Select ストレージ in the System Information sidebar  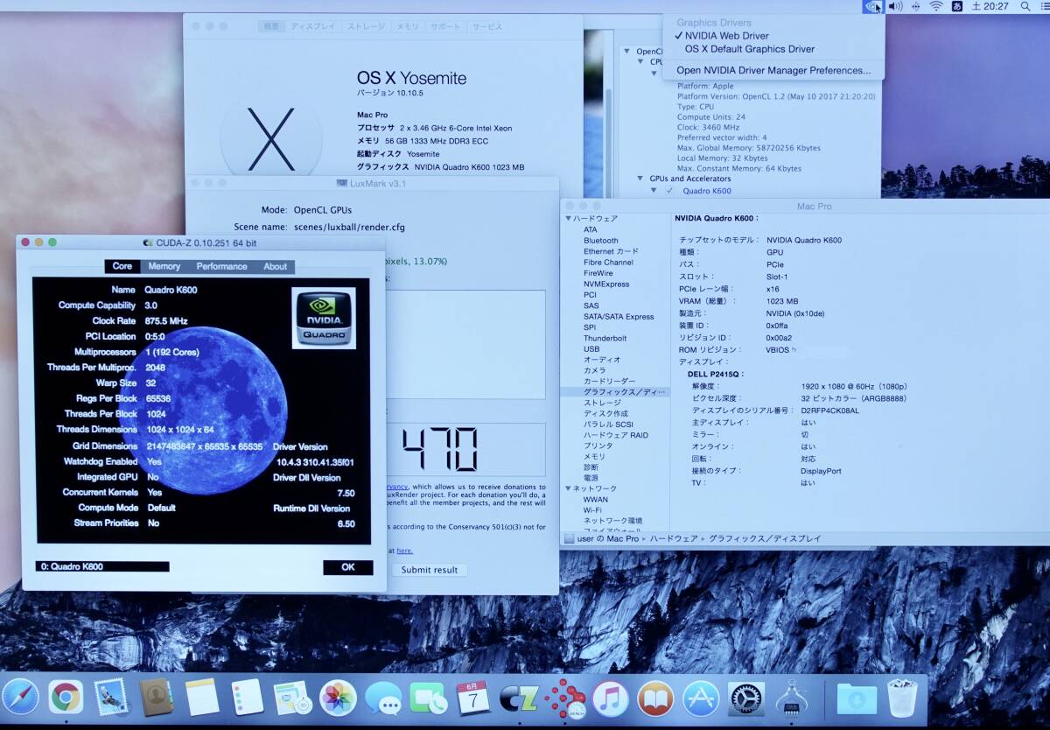pyautogui.click(x=602, y=403)
